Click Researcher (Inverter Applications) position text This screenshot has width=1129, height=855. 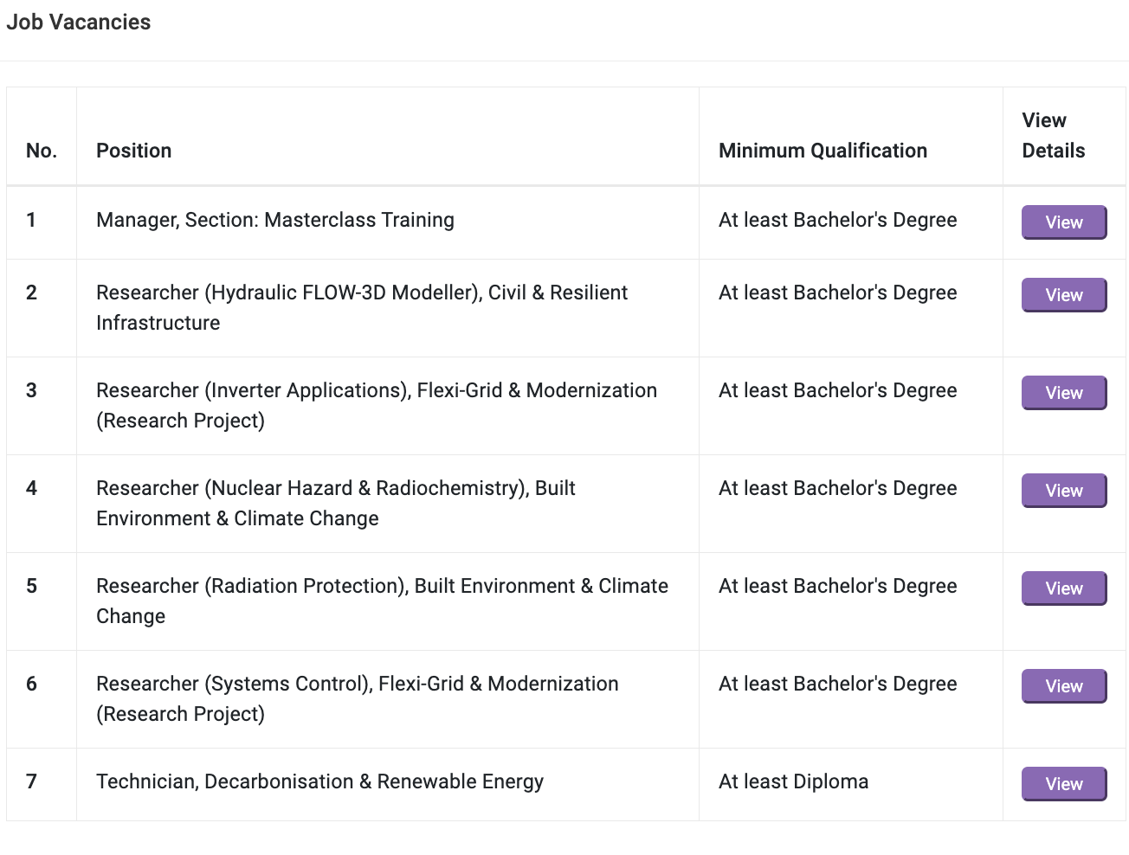click(x=377, y=405)
